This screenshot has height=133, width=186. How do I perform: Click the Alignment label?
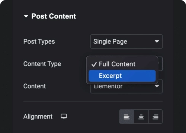point(38,117)
